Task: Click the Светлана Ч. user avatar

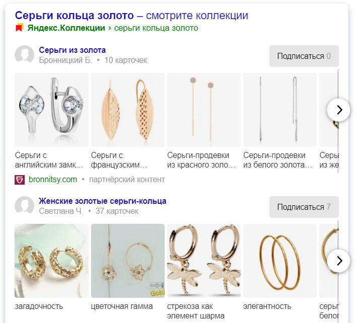Action: pos(24,206)
